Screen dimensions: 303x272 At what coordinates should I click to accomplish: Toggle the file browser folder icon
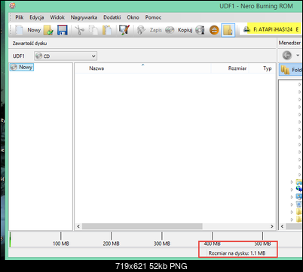tap(228, 30)
